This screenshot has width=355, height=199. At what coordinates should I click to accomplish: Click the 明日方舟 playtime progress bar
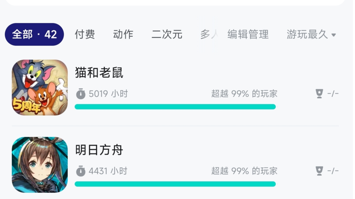pyautogui.click(x=175, y=184)
